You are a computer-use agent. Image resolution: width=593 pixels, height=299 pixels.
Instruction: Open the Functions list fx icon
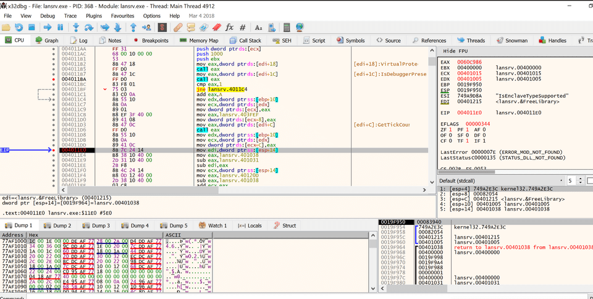pos(230,27)
